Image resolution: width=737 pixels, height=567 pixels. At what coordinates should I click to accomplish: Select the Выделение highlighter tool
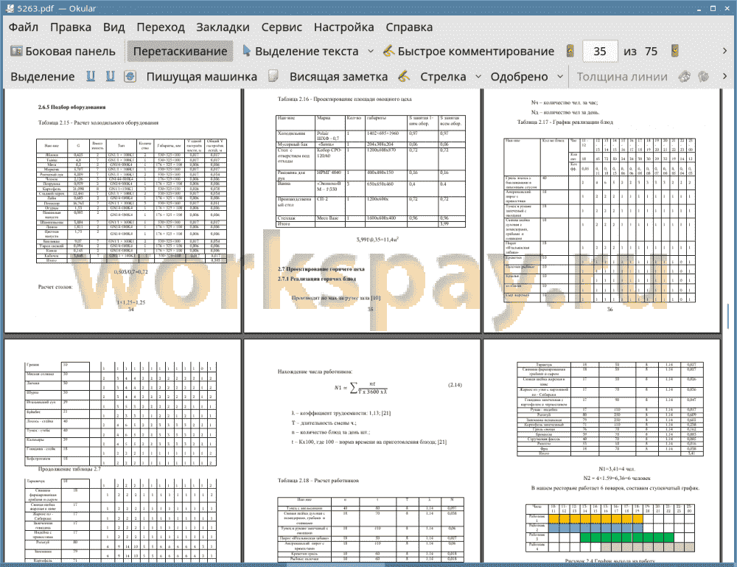coord(42,77)
